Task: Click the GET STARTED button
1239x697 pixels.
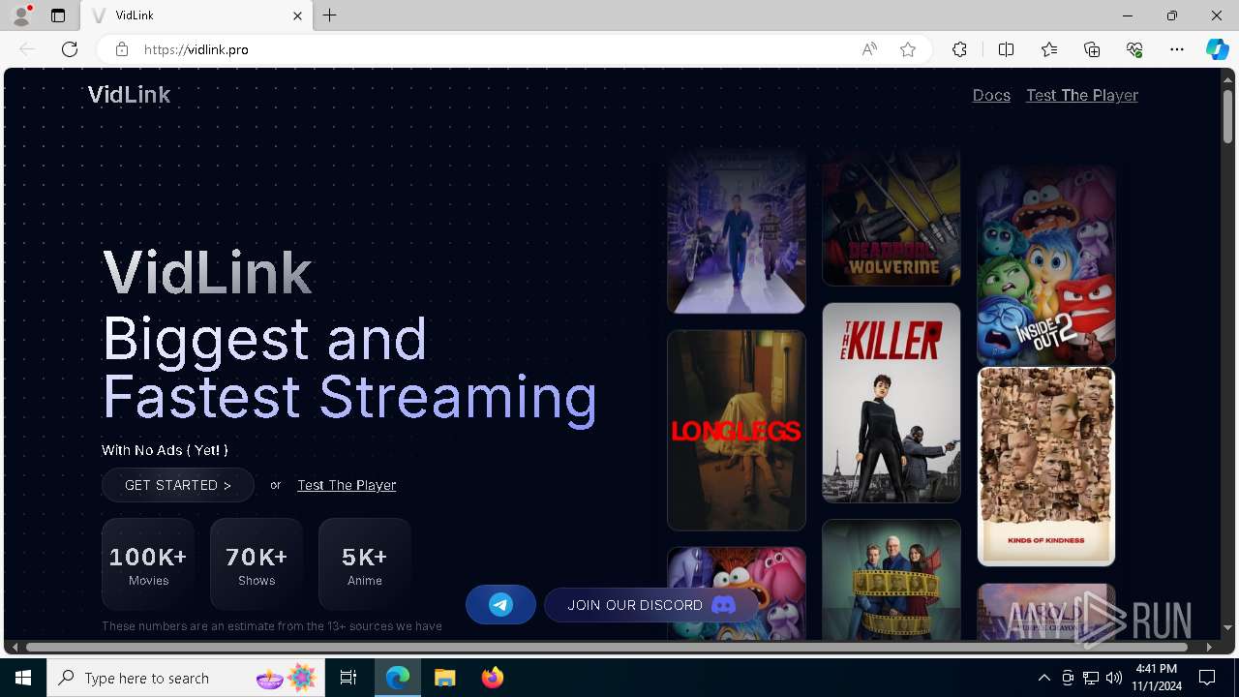Action: (x=178, y=485)
